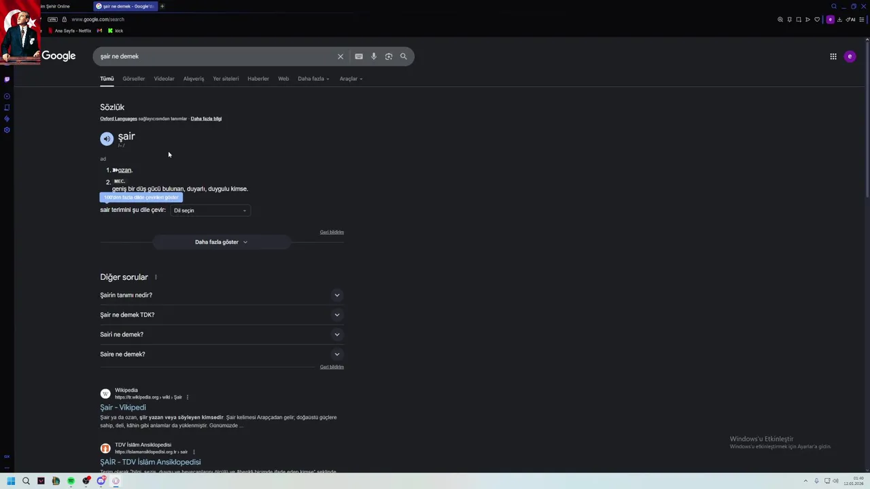Show hidden system tray icons
Image resolution: width=870 pixels, height=489 pixels.
pyautogui.click(x=805, y=481)
